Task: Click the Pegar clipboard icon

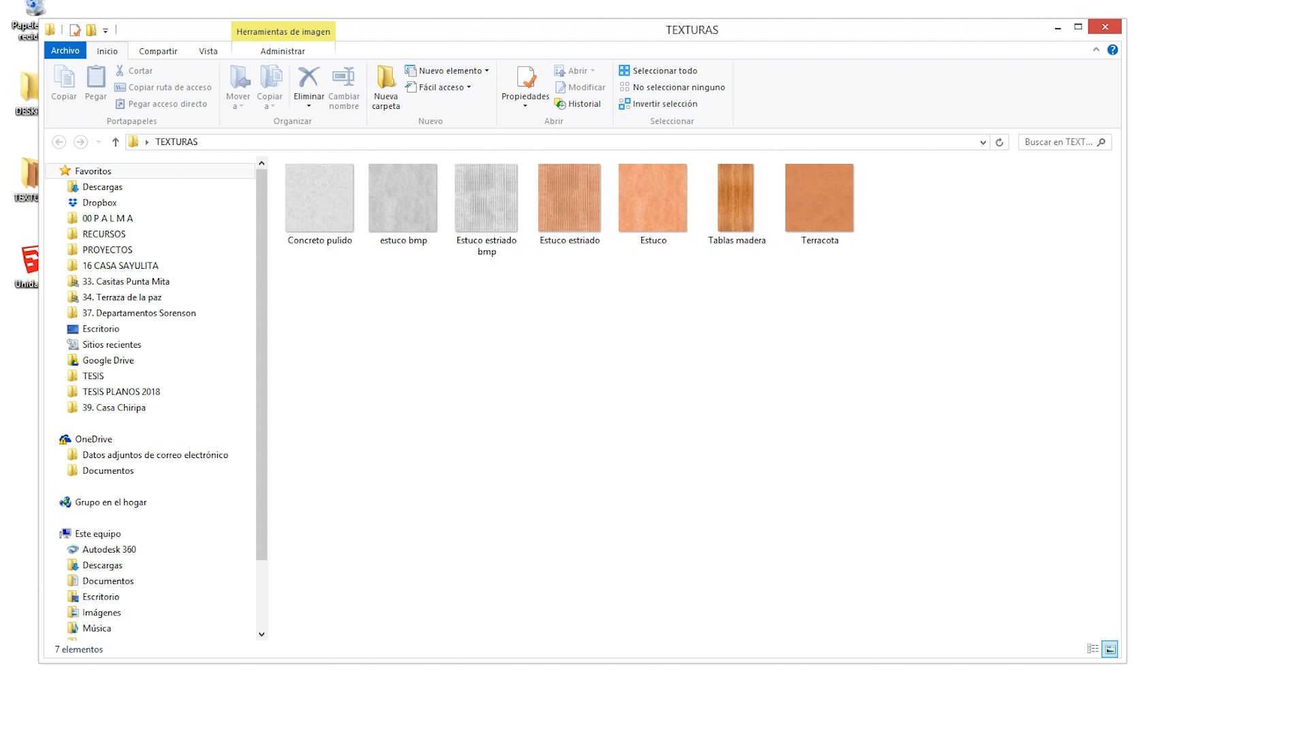Action: click(x=95, y=84)
